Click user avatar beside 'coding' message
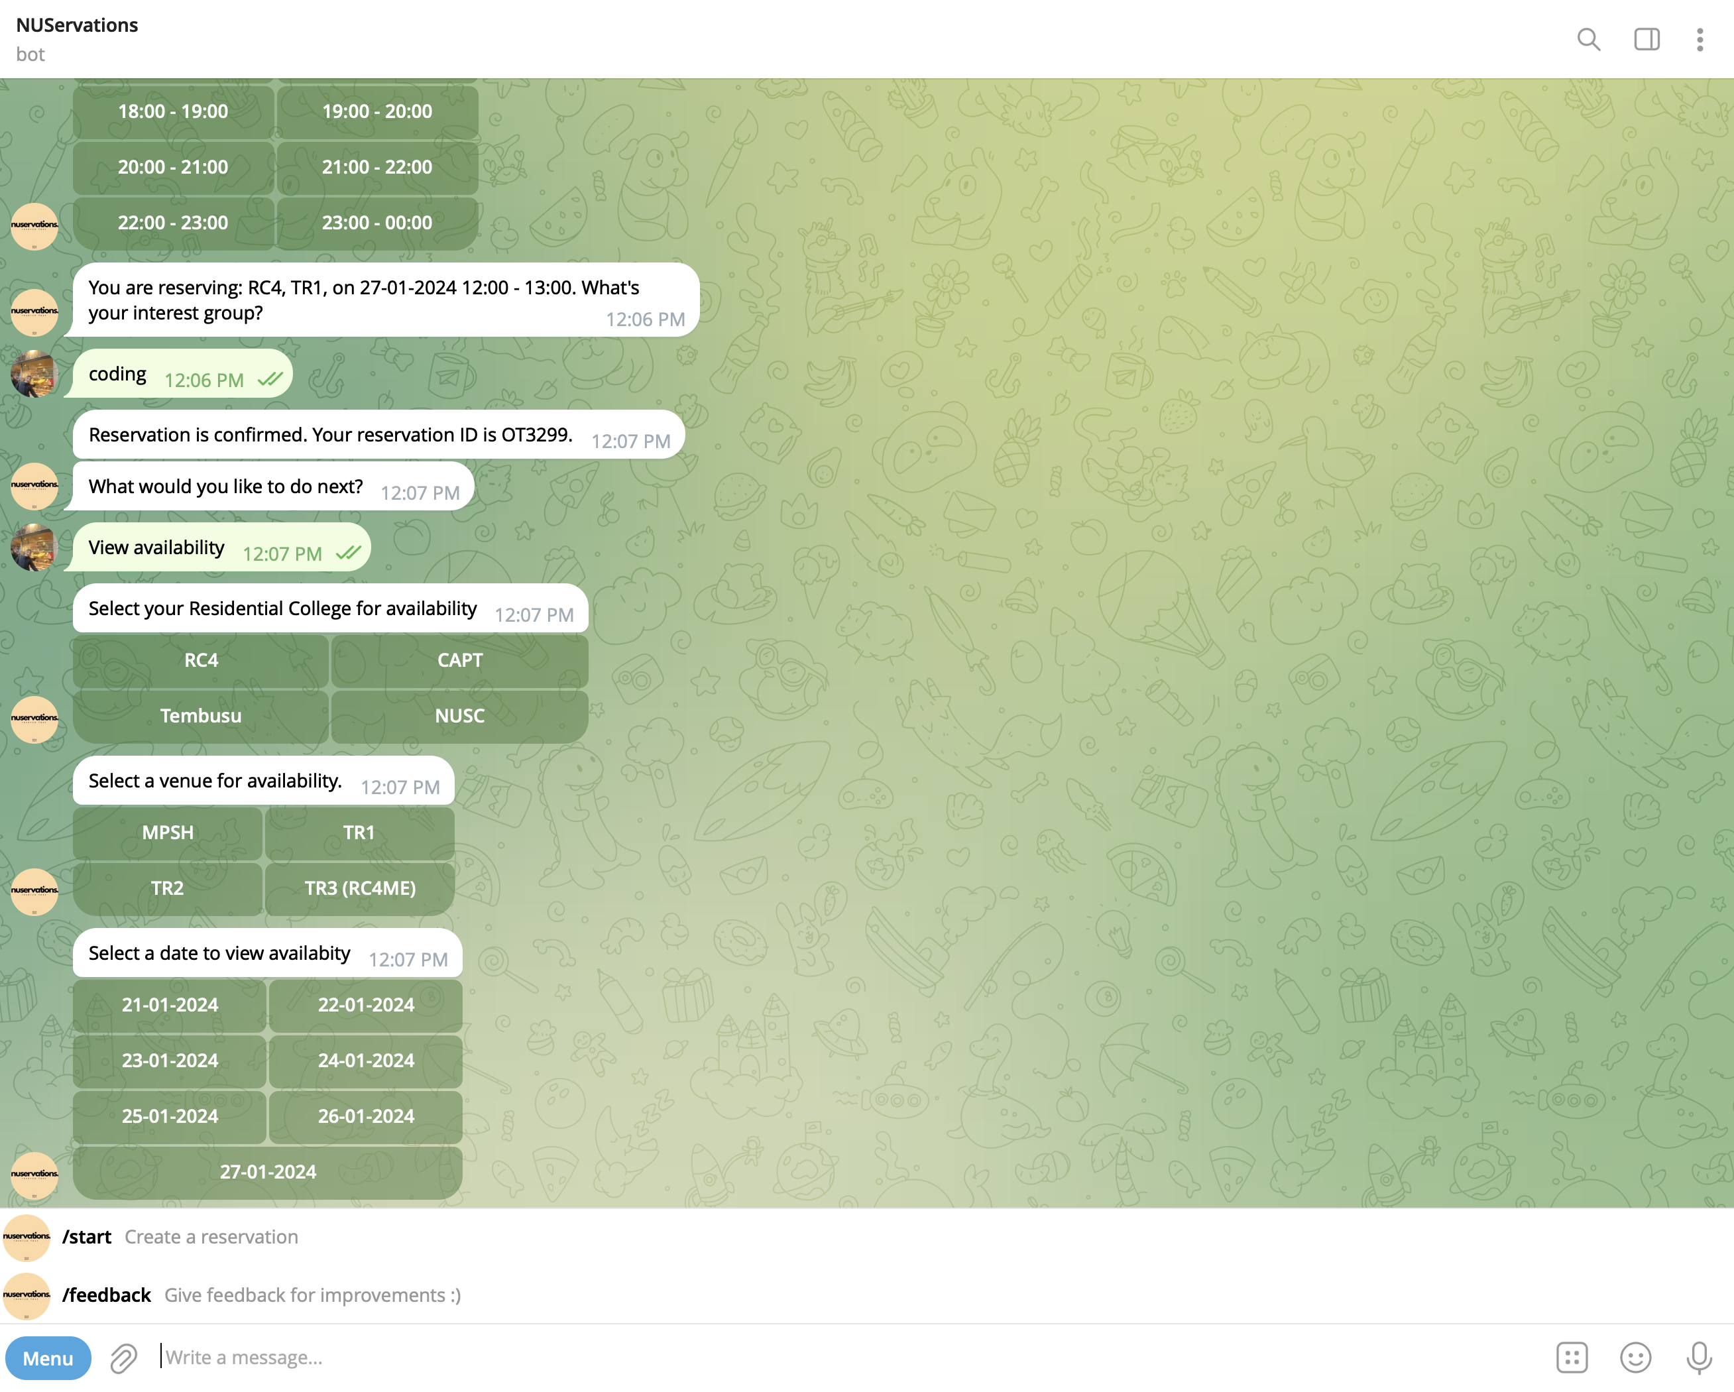 [x=34, y=374]
